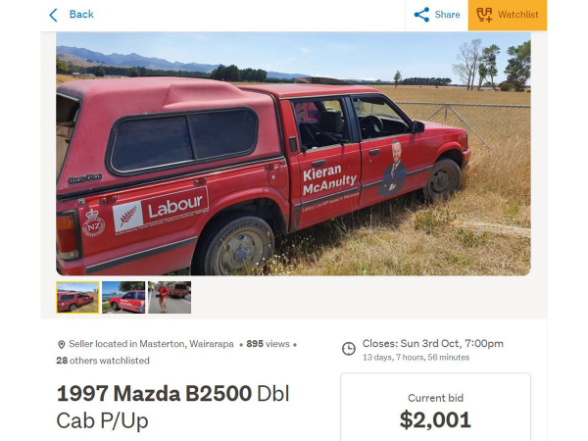Click the share network icon

[421, 15]
